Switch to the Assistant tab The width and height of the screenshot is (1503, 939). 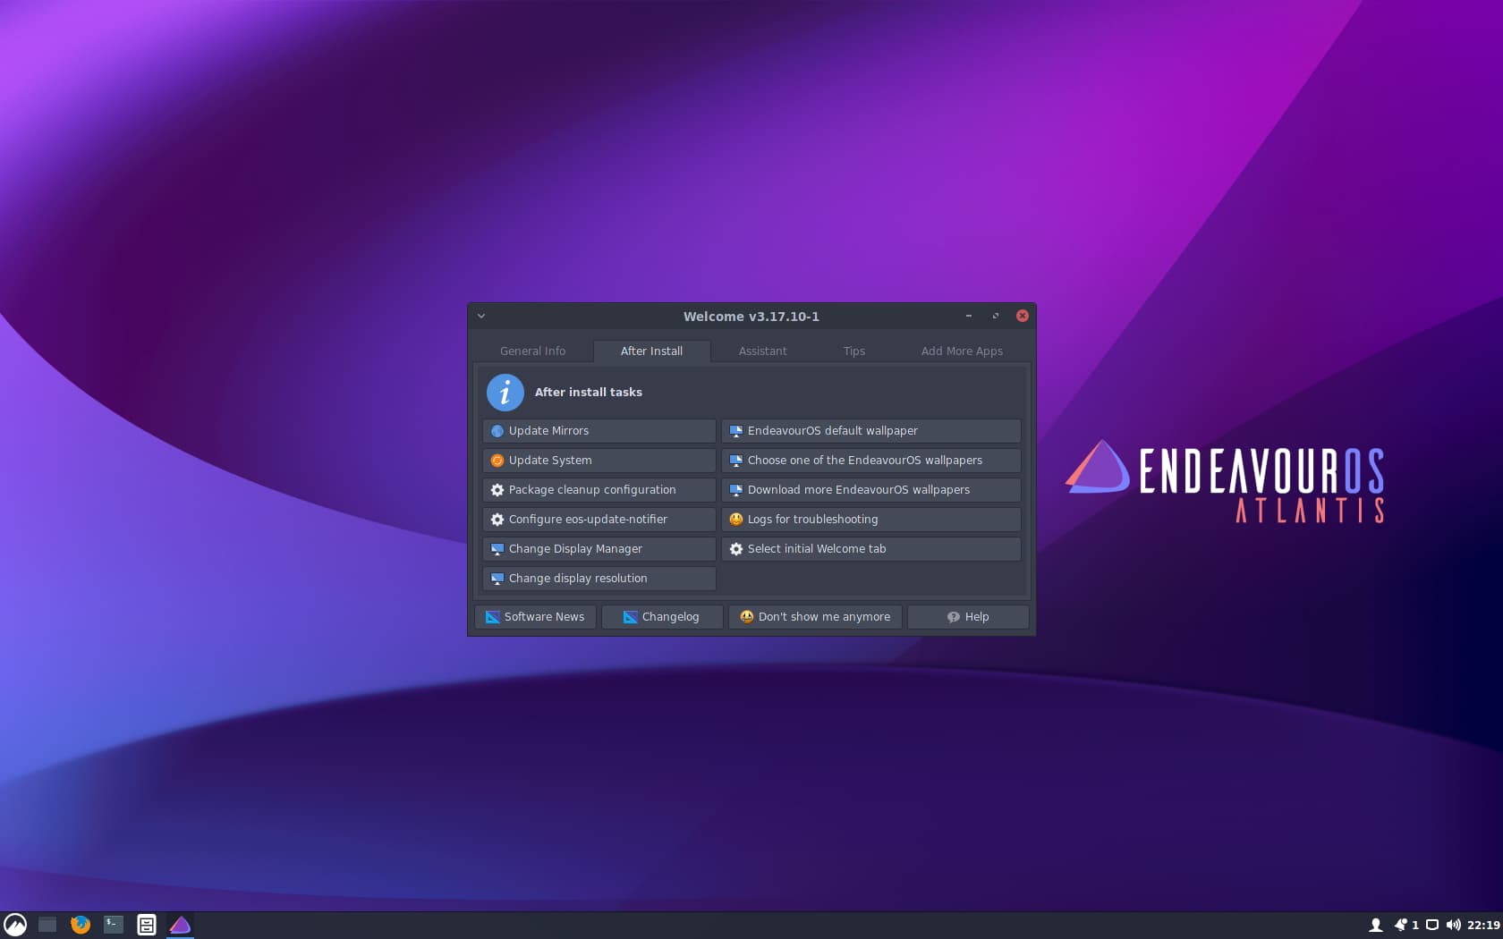[x=762, y=351]
